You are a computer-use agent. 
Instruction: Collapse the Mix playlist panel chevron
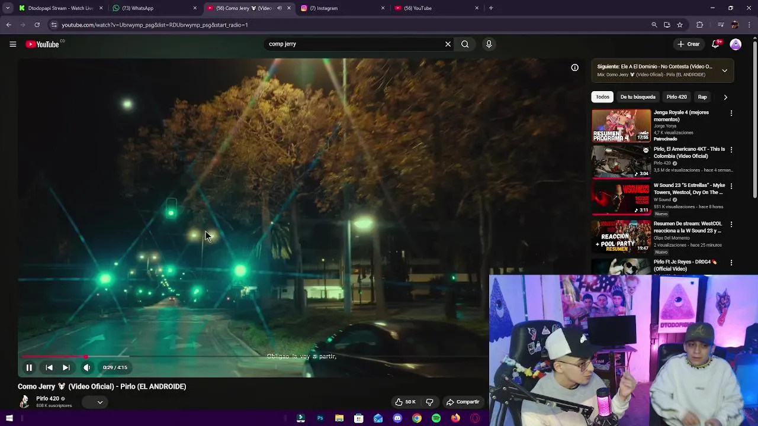[x=724, y=70]
